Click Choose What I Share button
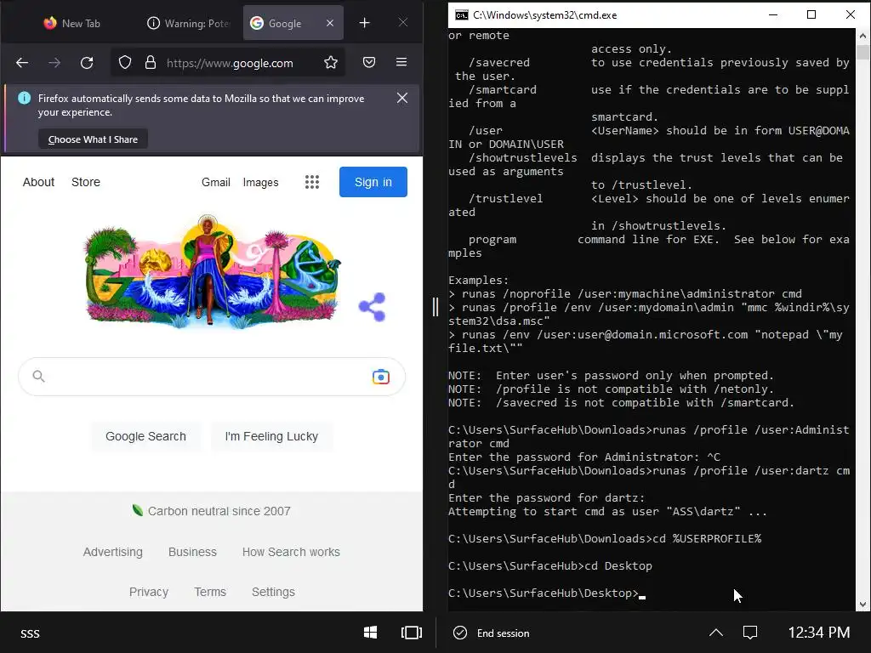871x653 pixels. point(93,139)
